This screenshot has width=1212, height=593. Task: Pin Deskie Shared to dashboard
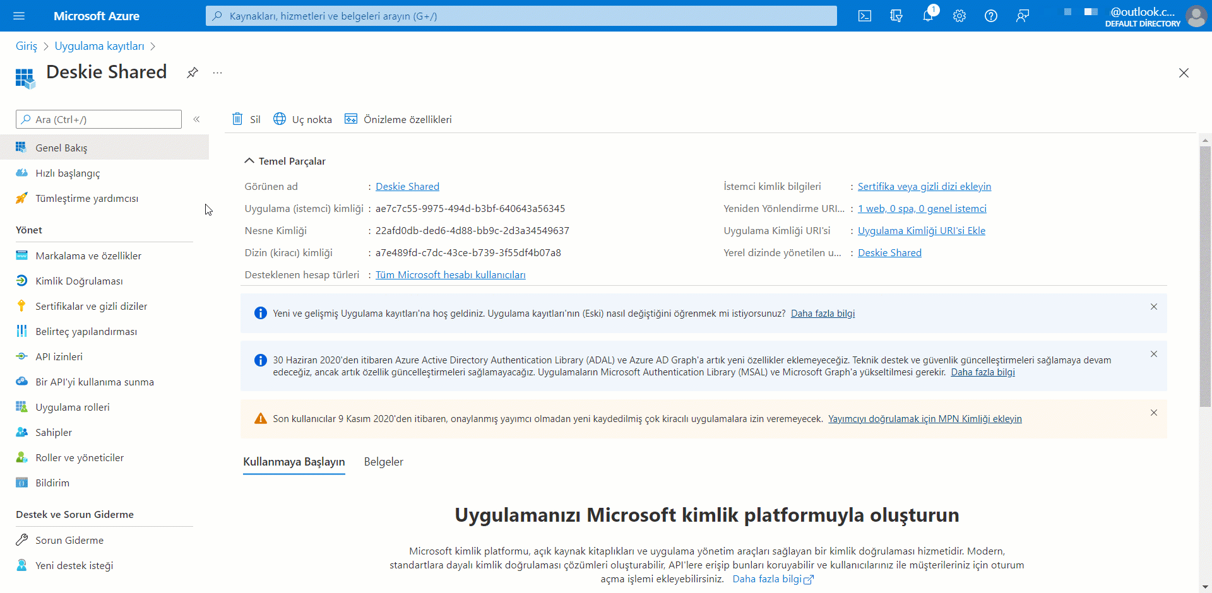coord(193,73)
